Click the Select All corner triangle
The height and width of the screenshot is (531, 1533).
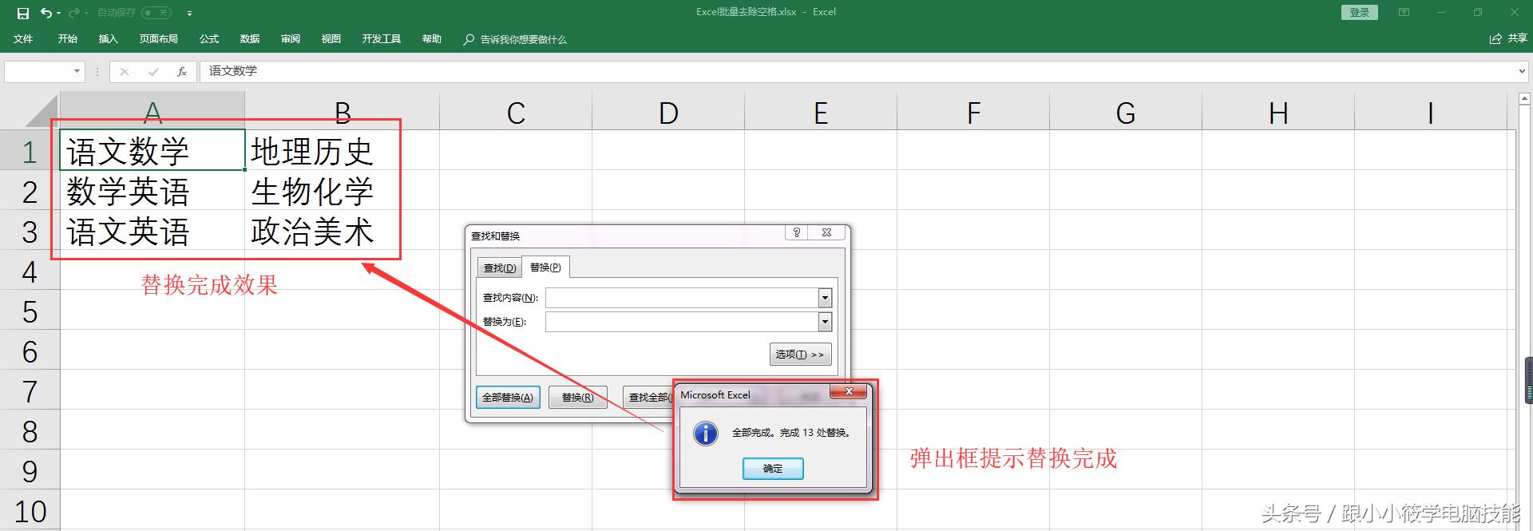(x=42, y=111)
